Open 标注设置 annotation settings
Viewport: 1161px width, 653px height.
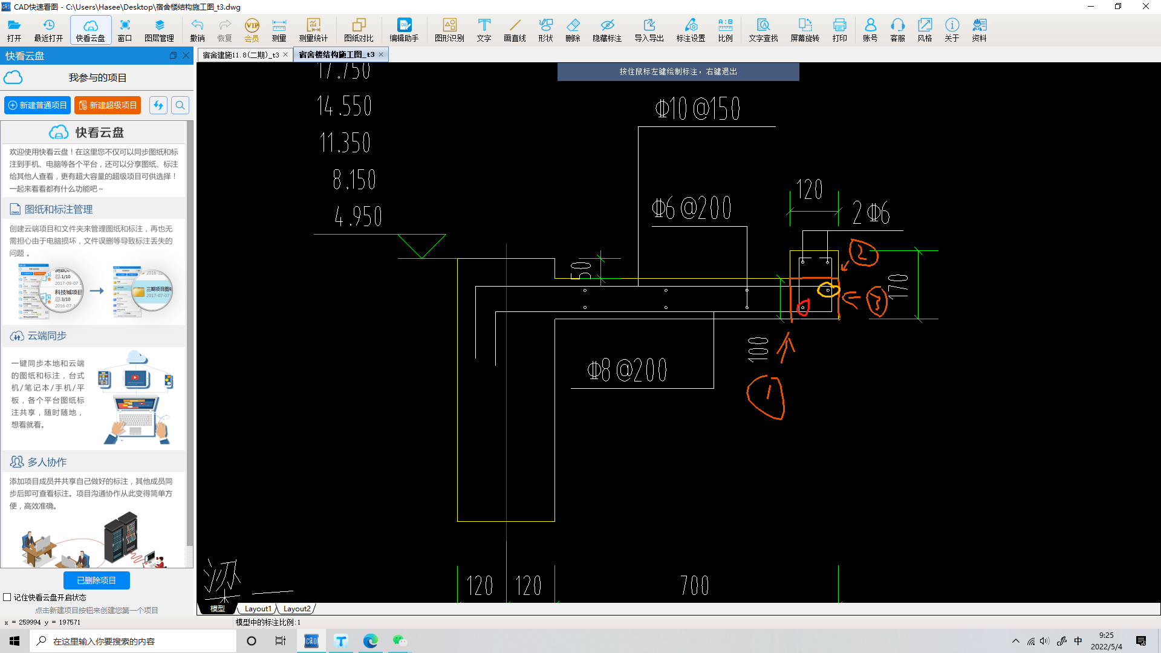click(x=691, y=30)
